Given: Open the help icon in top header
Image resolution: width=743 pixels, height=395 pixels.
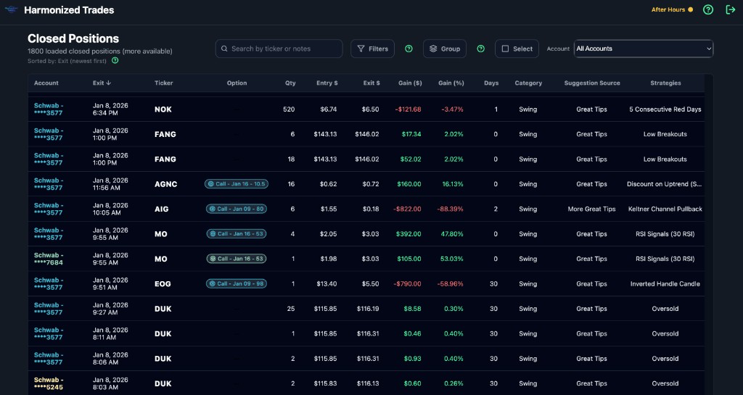Looking at the screenshot, I should [708, 9].
